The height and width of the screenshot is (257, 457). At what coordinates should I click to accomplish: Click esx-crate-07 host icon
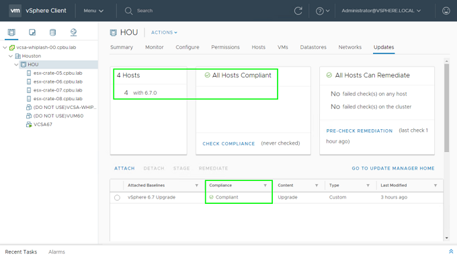point(29,90)
